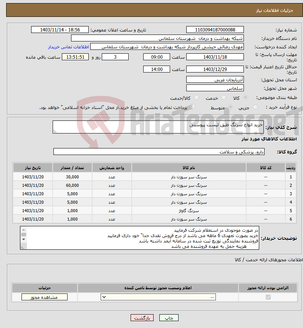Viewport: 303px width, 328px height.
Task: Click the city field سلماس
Action: [x=215, y=88]
